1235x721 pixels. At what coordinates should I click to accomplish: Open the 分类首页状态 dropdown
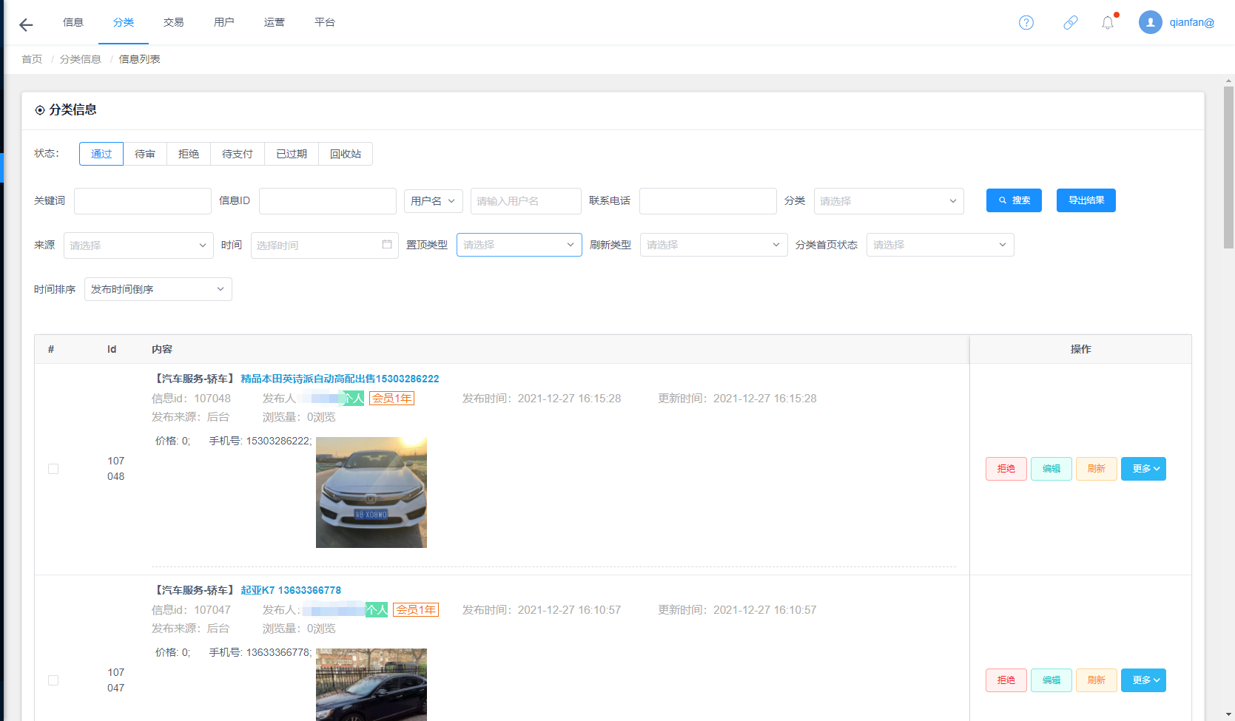click(x=940, y=245)
